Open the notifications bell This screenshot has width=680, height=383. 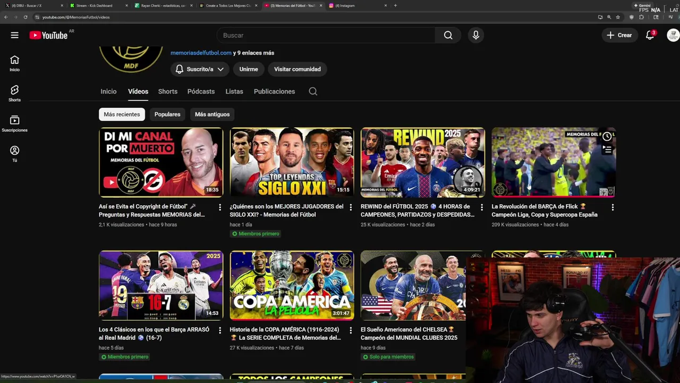click(x=650, y=35)
